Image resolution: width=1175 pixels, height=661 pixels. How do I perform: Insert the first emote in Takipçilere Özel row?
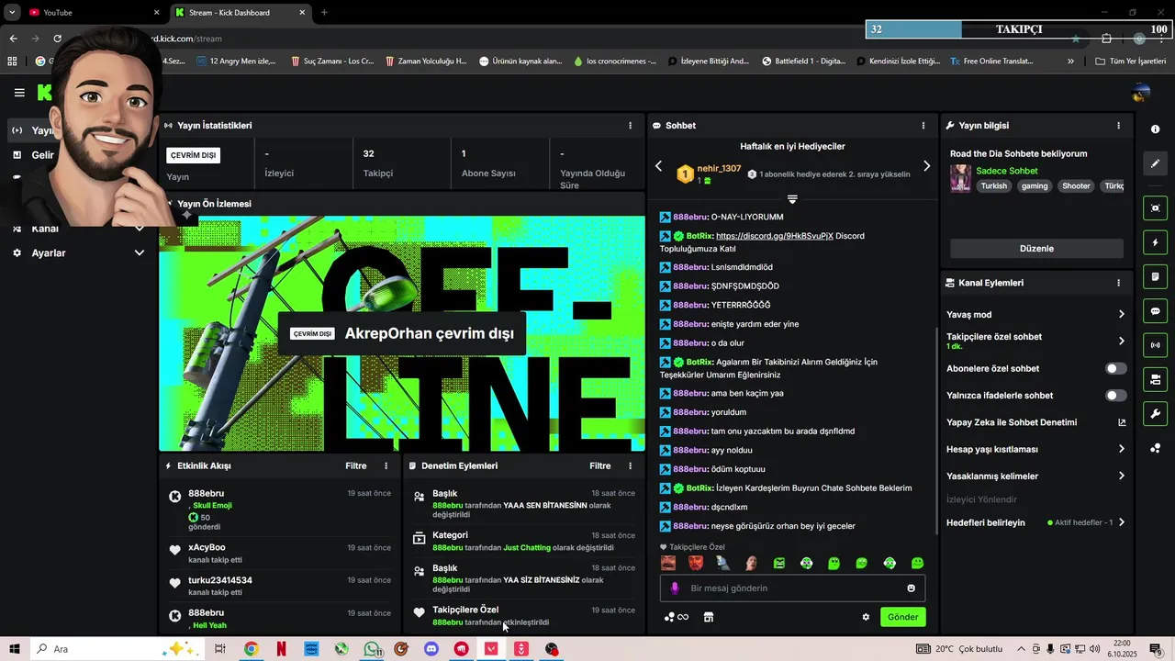(668, 563)
